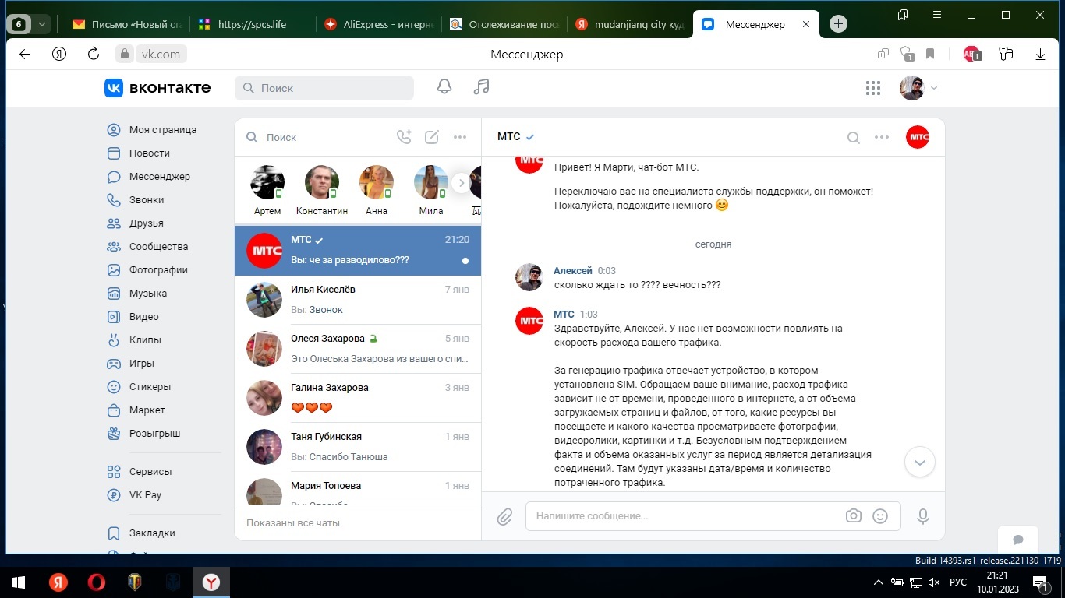This screenshot has width=1065, height=598.
Task: Focus the top VK Поиск field
Action: pos(324,88)
